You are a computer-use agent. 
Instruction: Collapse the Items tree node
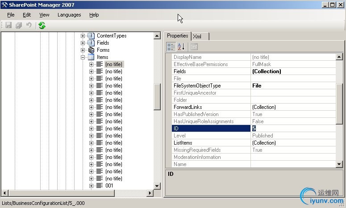point(83,57)
